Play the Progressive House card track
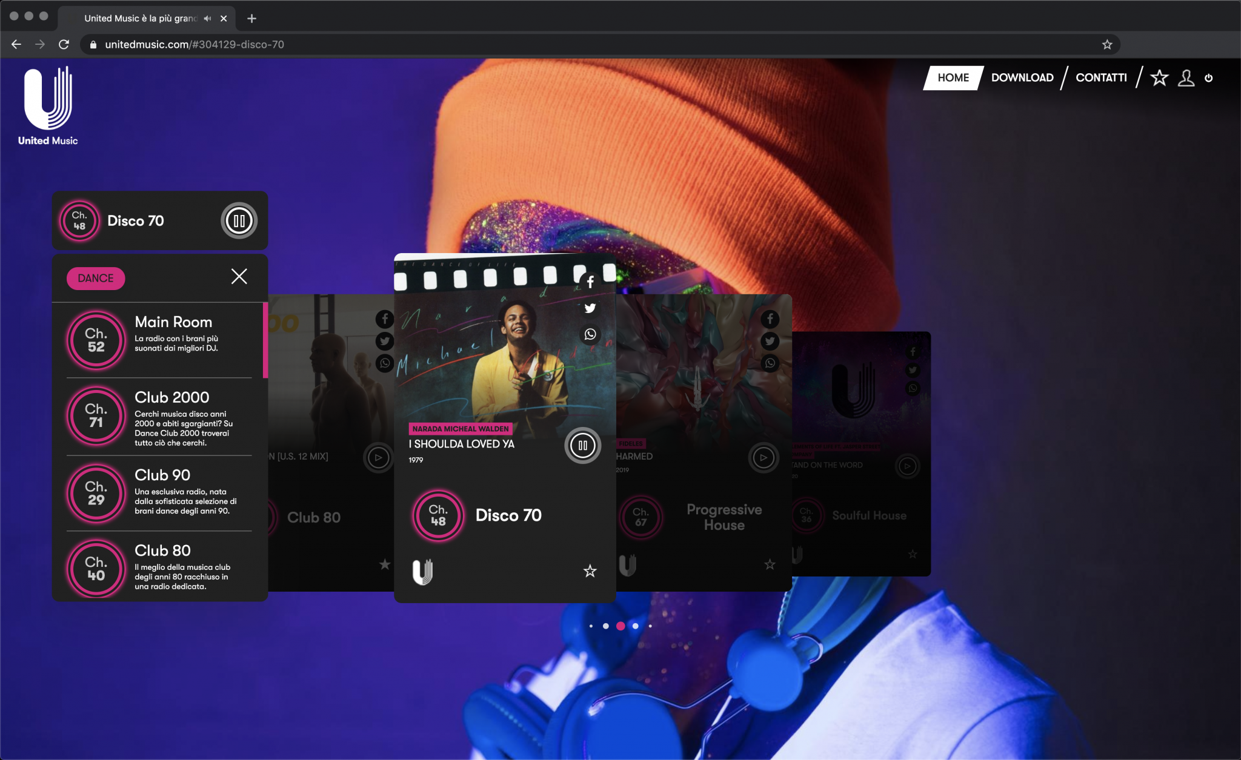 tap(764, 458)
